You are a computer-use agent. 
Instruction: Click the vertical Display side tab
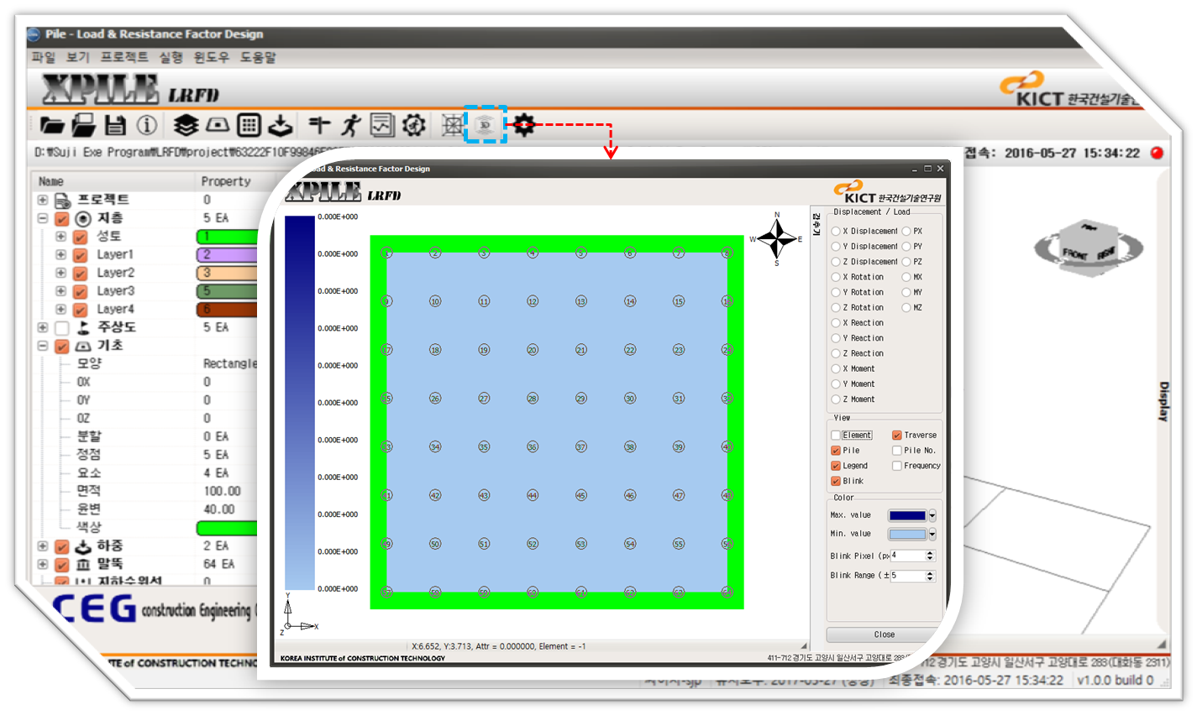coord(1163,401)
